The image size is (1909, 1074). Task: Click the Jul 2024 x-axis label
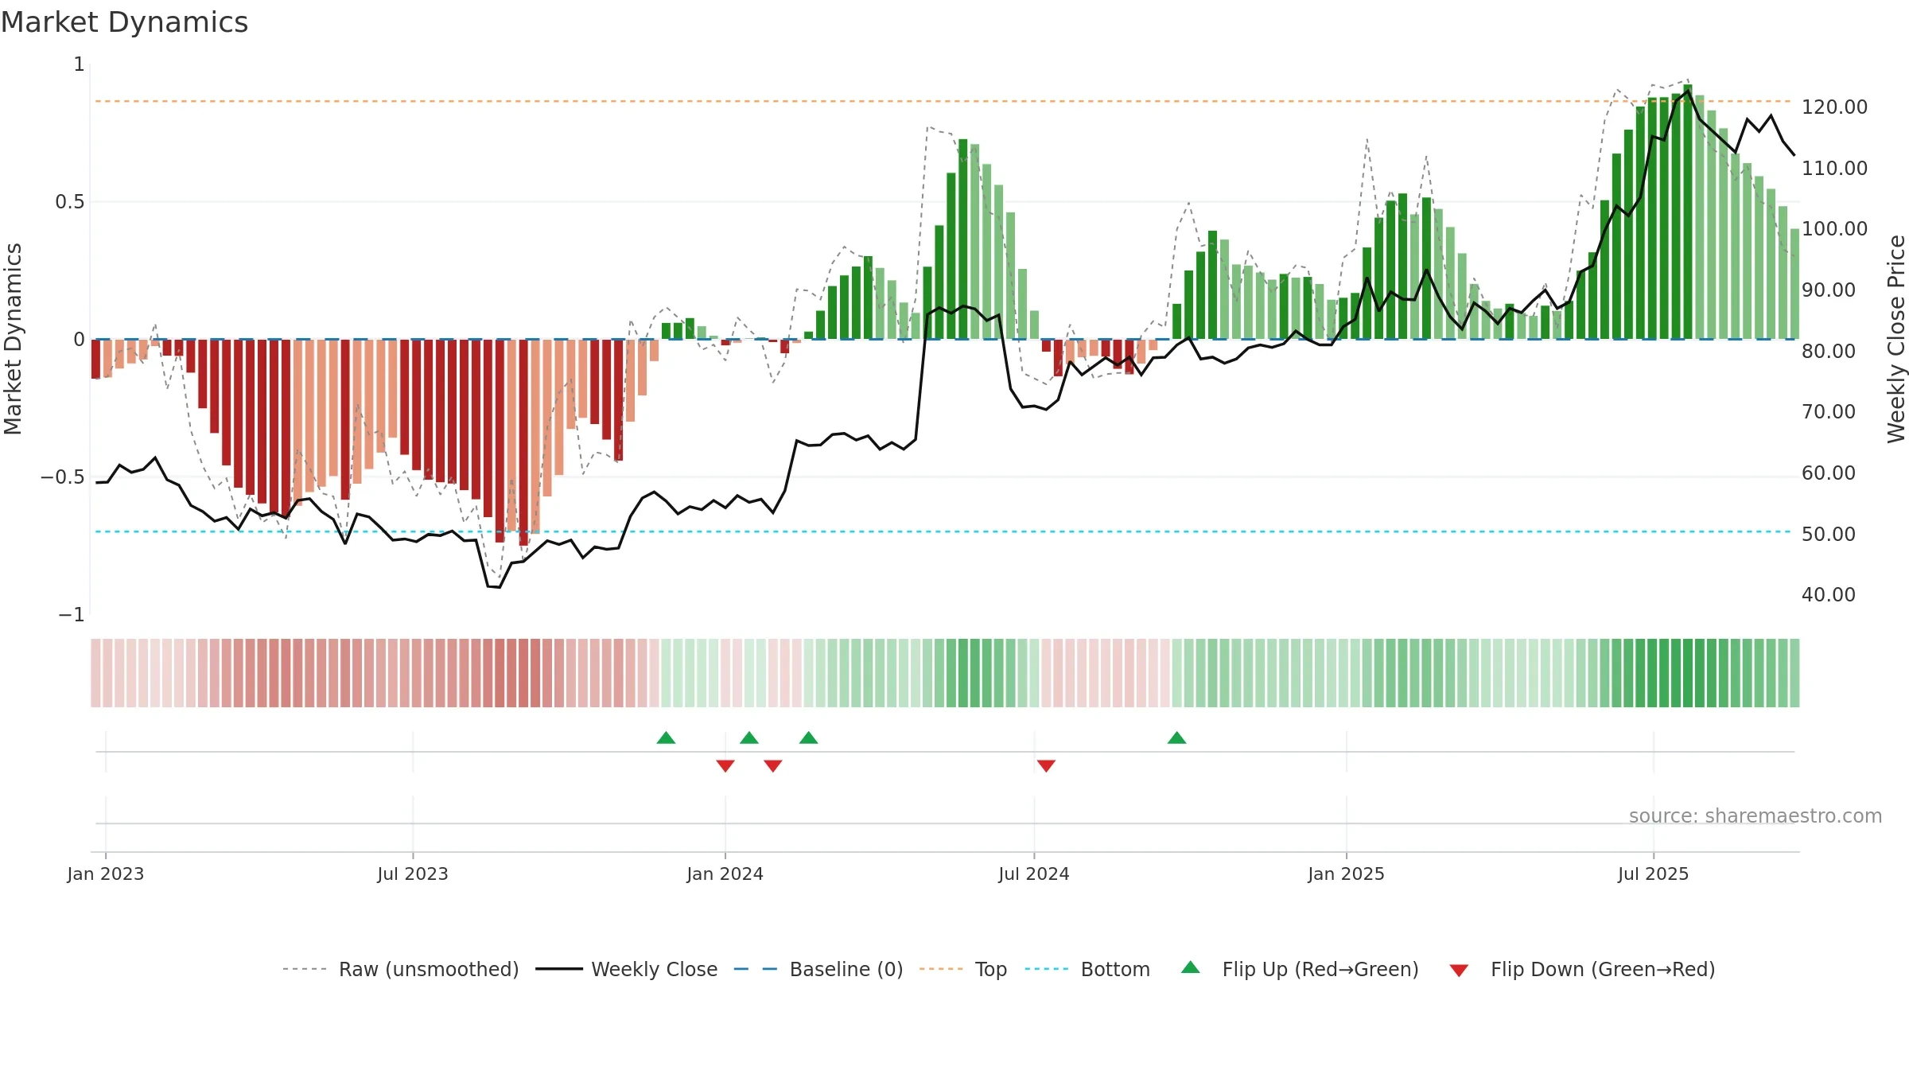click(1034, 874)
